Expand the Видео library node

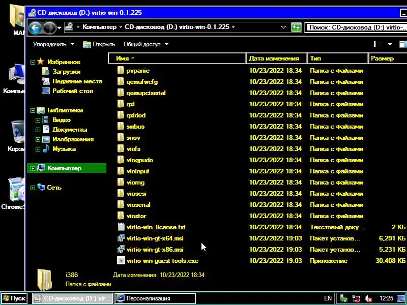click(38, 120)
